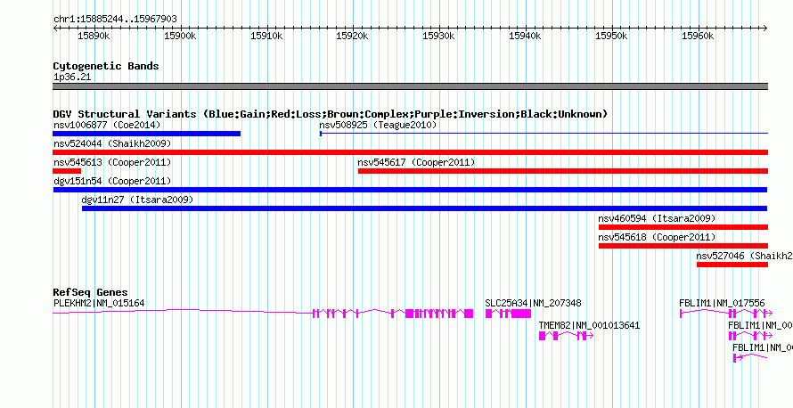Click the 15960k ruler tick label
The image size is (793, 408).
698,36
